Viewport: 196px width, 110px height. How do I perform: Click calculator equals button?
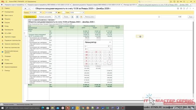(x=109, y=62)
